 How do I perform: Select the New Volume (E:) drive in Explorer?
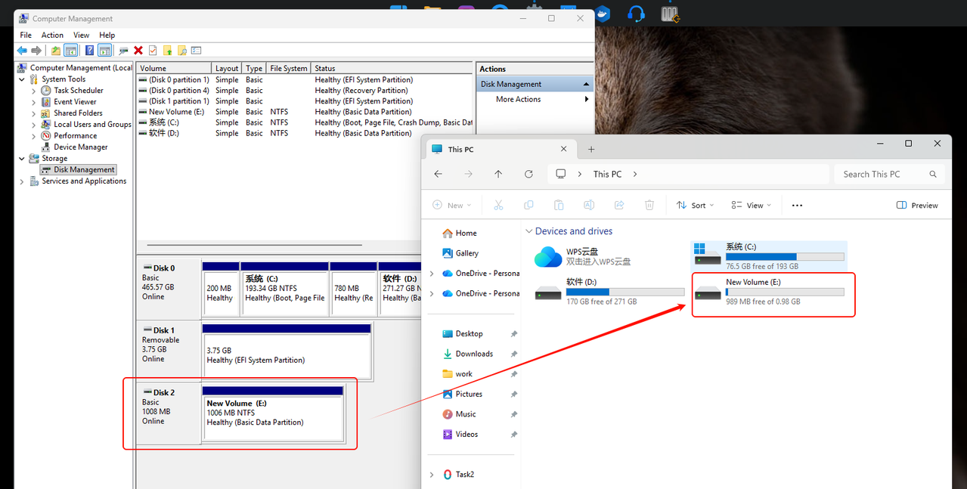[x=769, y=292]
